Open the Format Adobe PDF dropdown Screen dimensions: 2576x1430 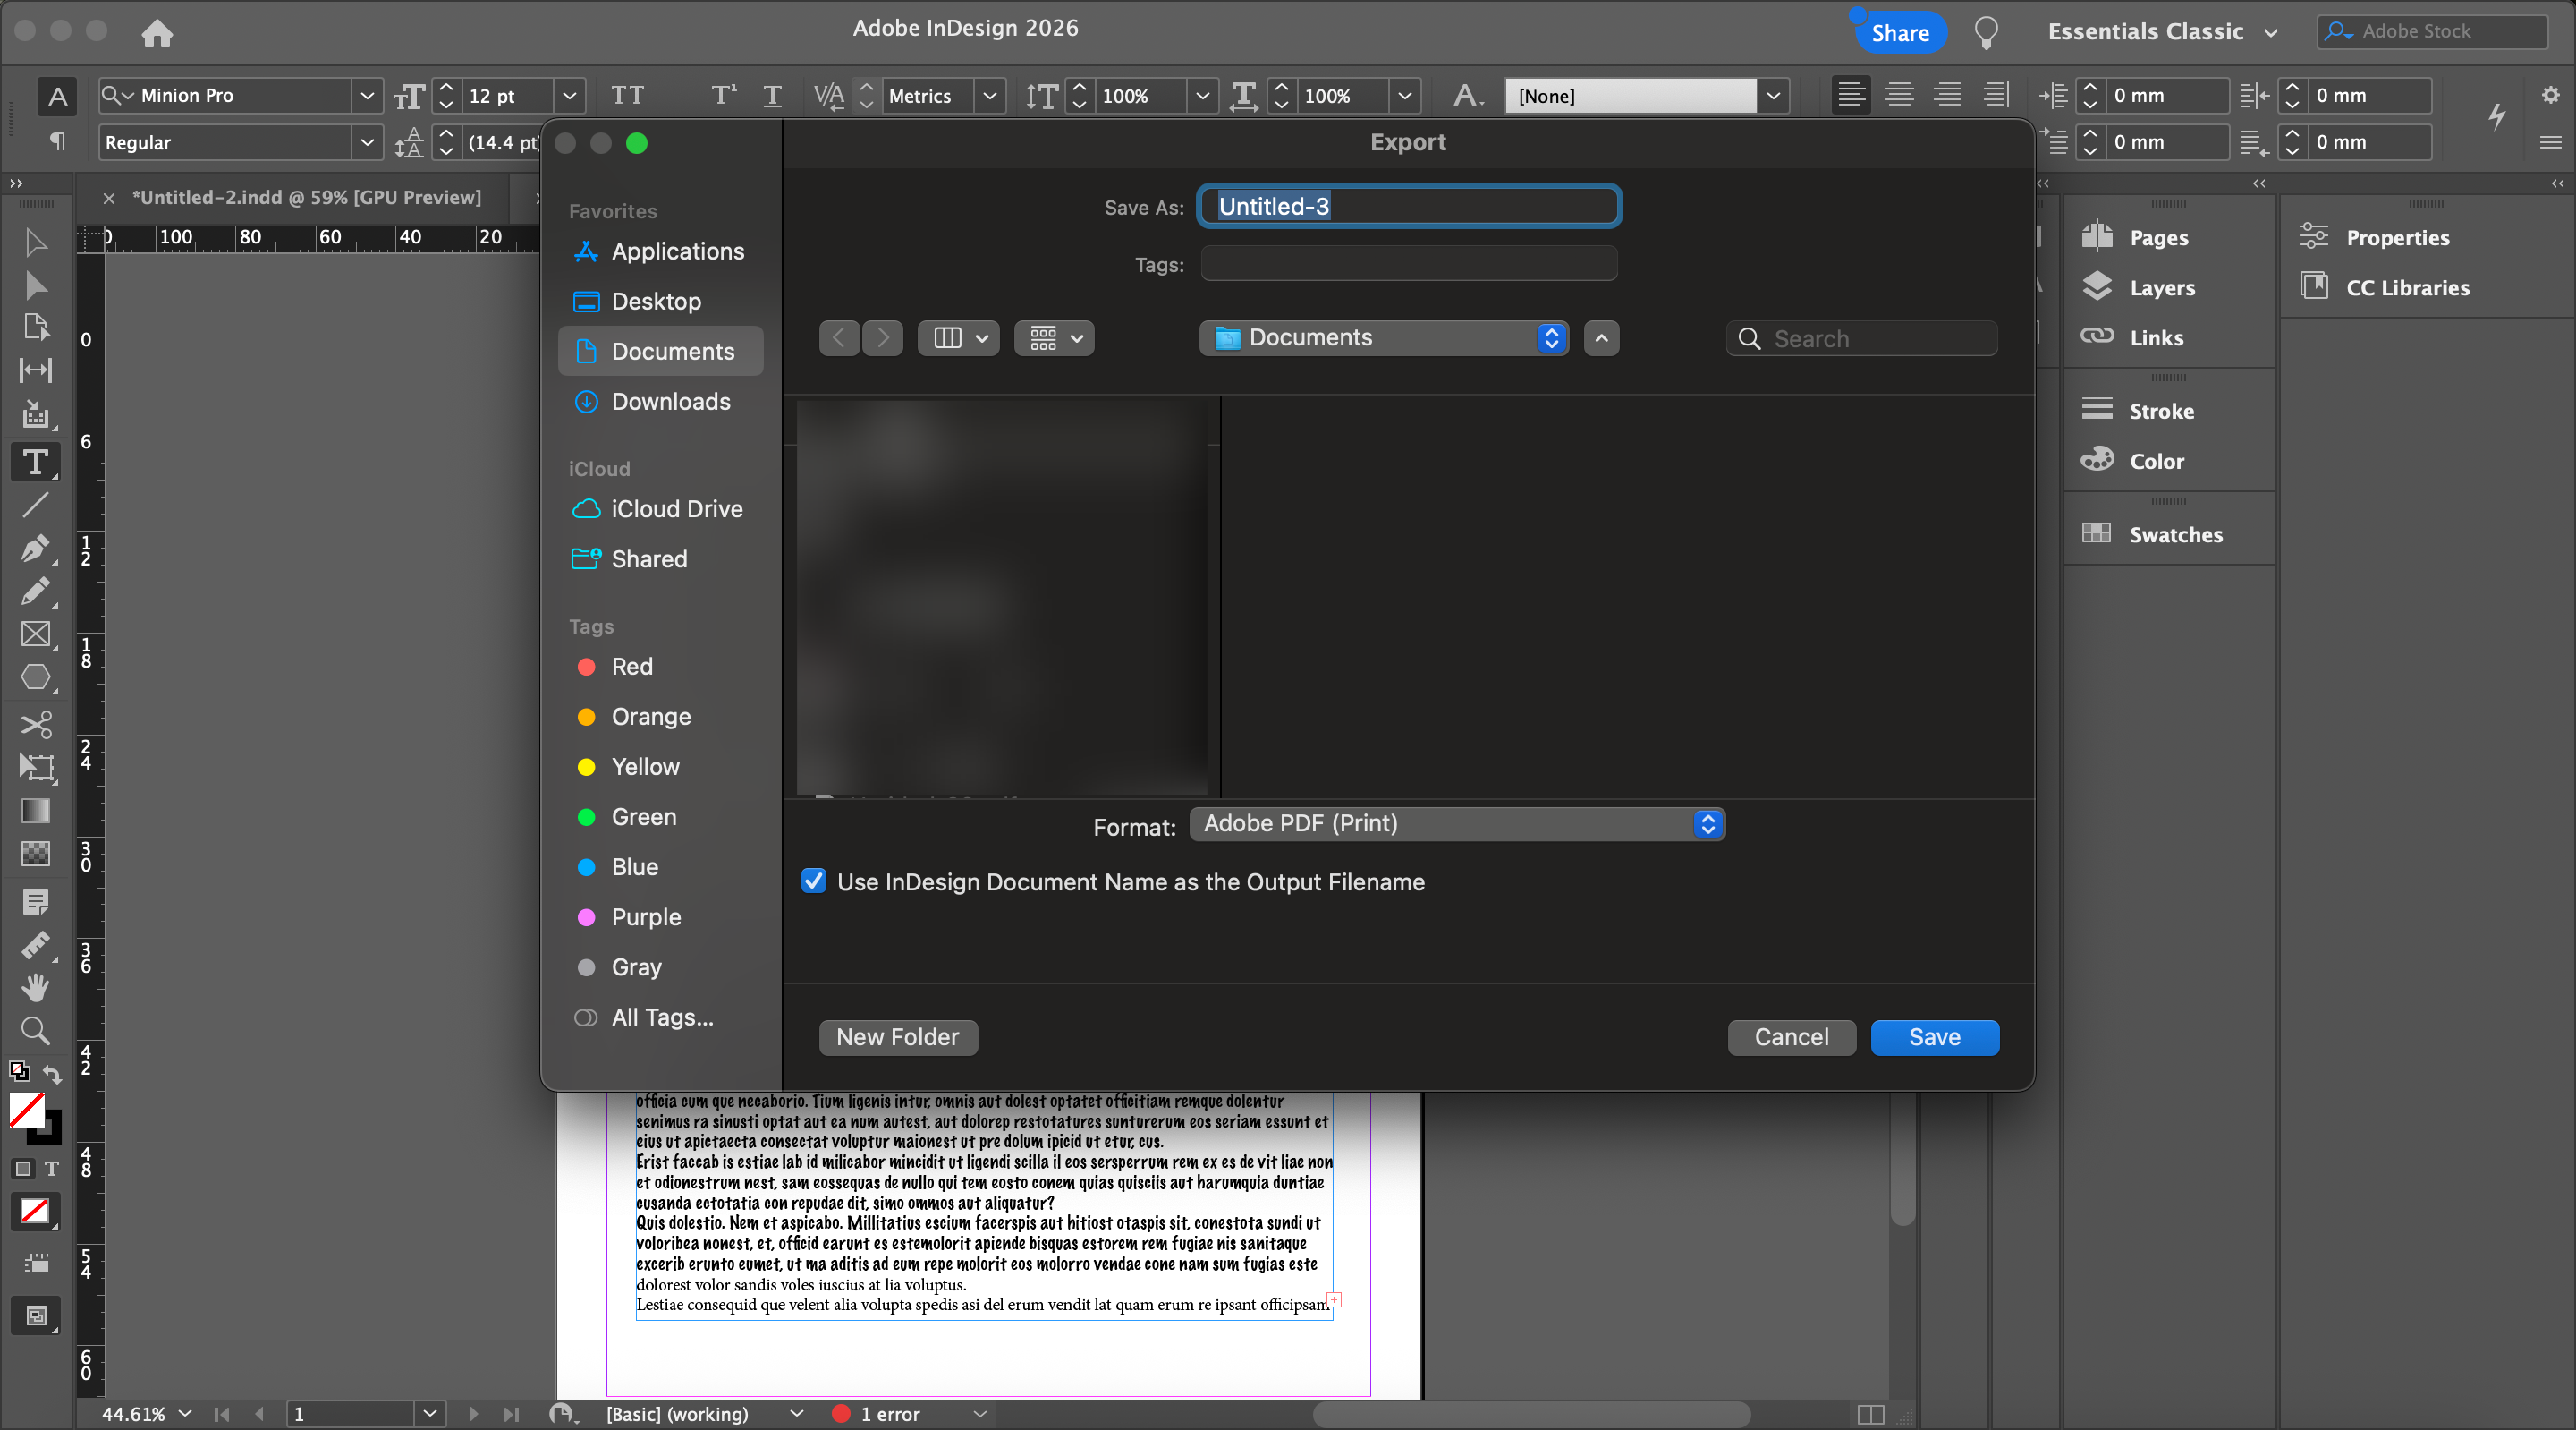(x=1456, y=823)
